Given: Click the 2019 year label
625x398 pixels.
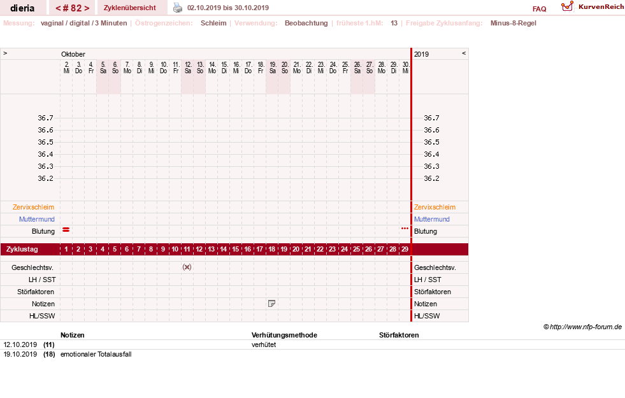Looking at the screenshot, I should point(421,54).
